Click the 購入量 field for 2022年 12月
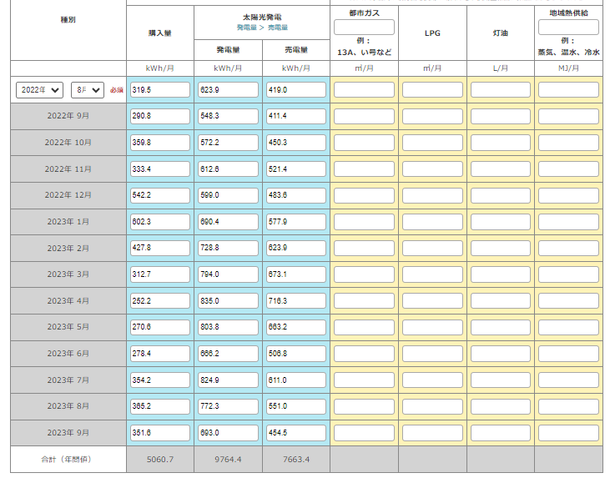The height and width of the screenshot is (478, 610). [x=159, y=195]
